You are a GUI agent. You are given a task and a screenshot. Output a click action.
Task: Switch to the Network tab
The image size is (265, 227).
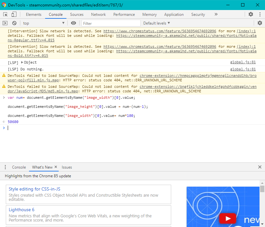(98, 15)
